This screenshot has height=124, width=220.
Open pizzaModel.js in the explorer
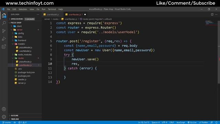(x=25, y=48)
